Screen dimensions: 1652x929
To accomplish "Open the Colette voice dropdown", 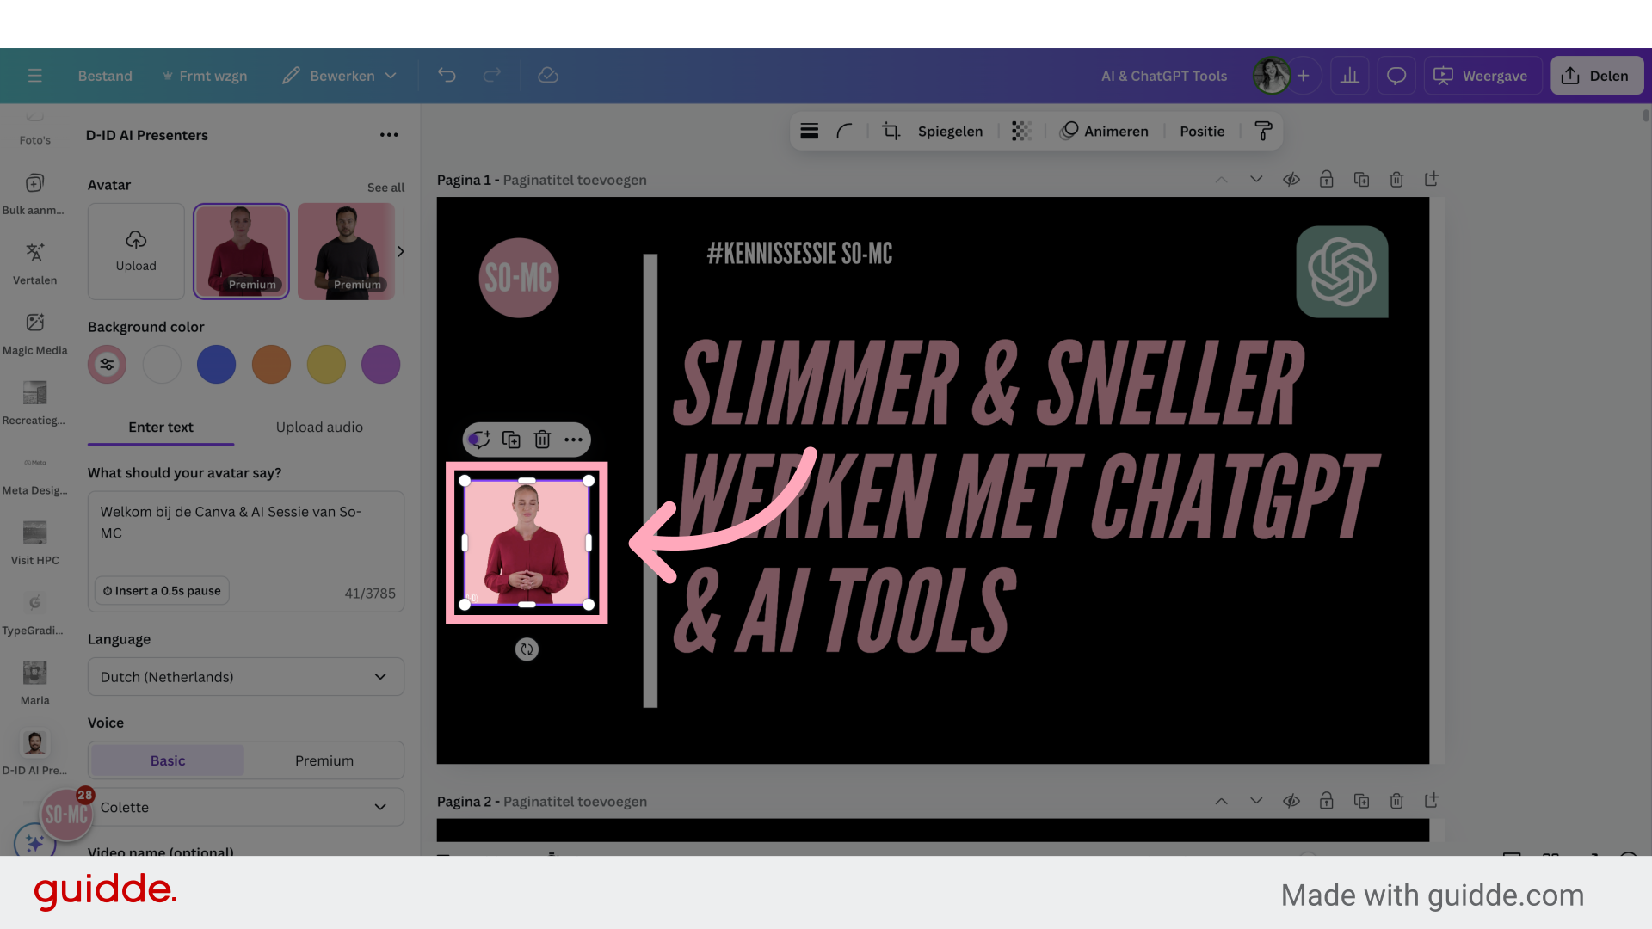I will point(246,807).
